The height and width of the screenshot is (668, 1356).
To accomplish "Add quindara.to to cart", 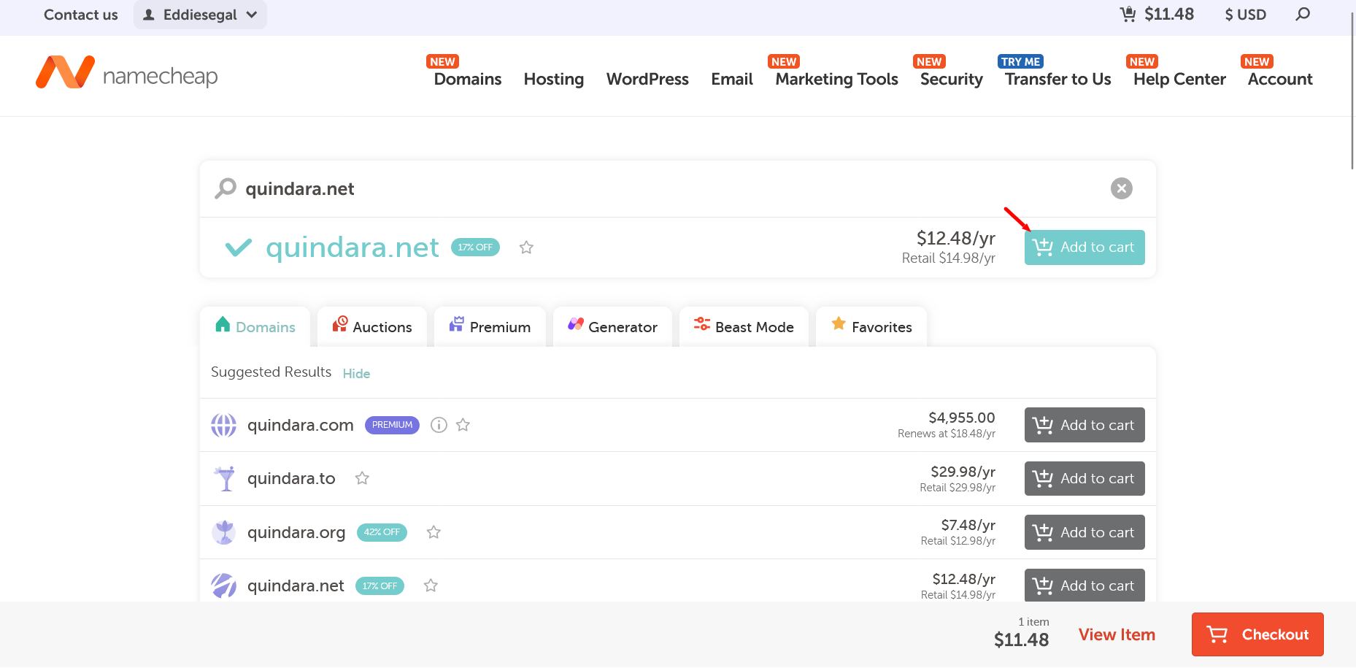I will 1085,478.
